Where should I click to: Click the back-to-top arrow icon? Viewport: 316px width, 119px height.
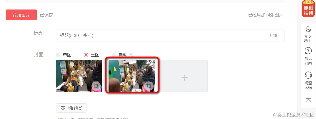(308, 100)
